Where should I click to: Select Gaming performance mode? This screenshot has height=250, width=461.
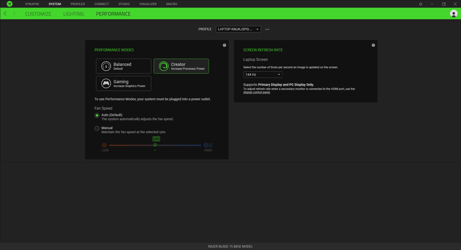(124, 83)
